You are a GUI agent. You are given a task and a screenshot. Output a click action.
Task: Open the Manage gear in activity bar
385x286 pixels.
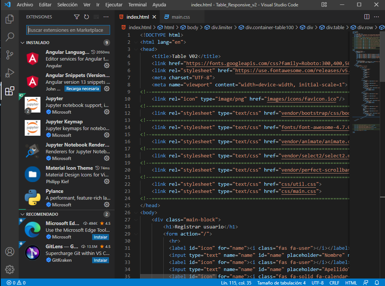point(10,270)
